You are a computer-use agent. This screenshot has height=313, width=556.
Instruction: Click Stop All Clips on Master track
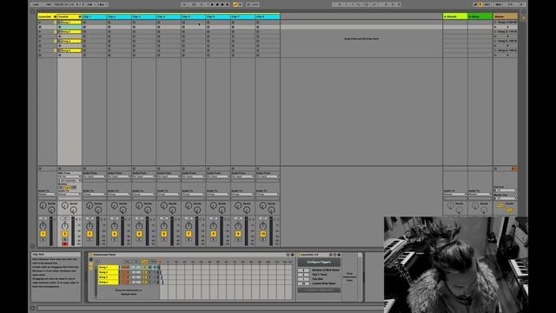pyautogui.click(x=496, y=169)
